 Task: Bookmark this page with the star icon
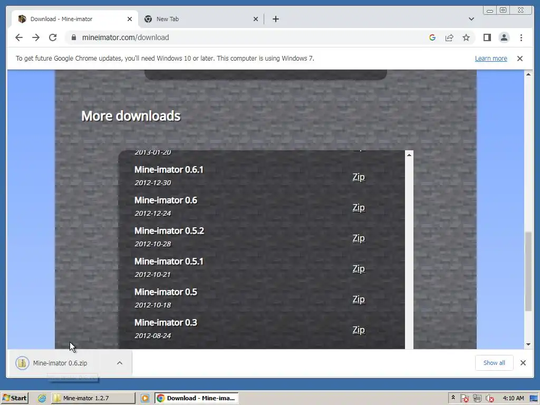tap(466, 37)
